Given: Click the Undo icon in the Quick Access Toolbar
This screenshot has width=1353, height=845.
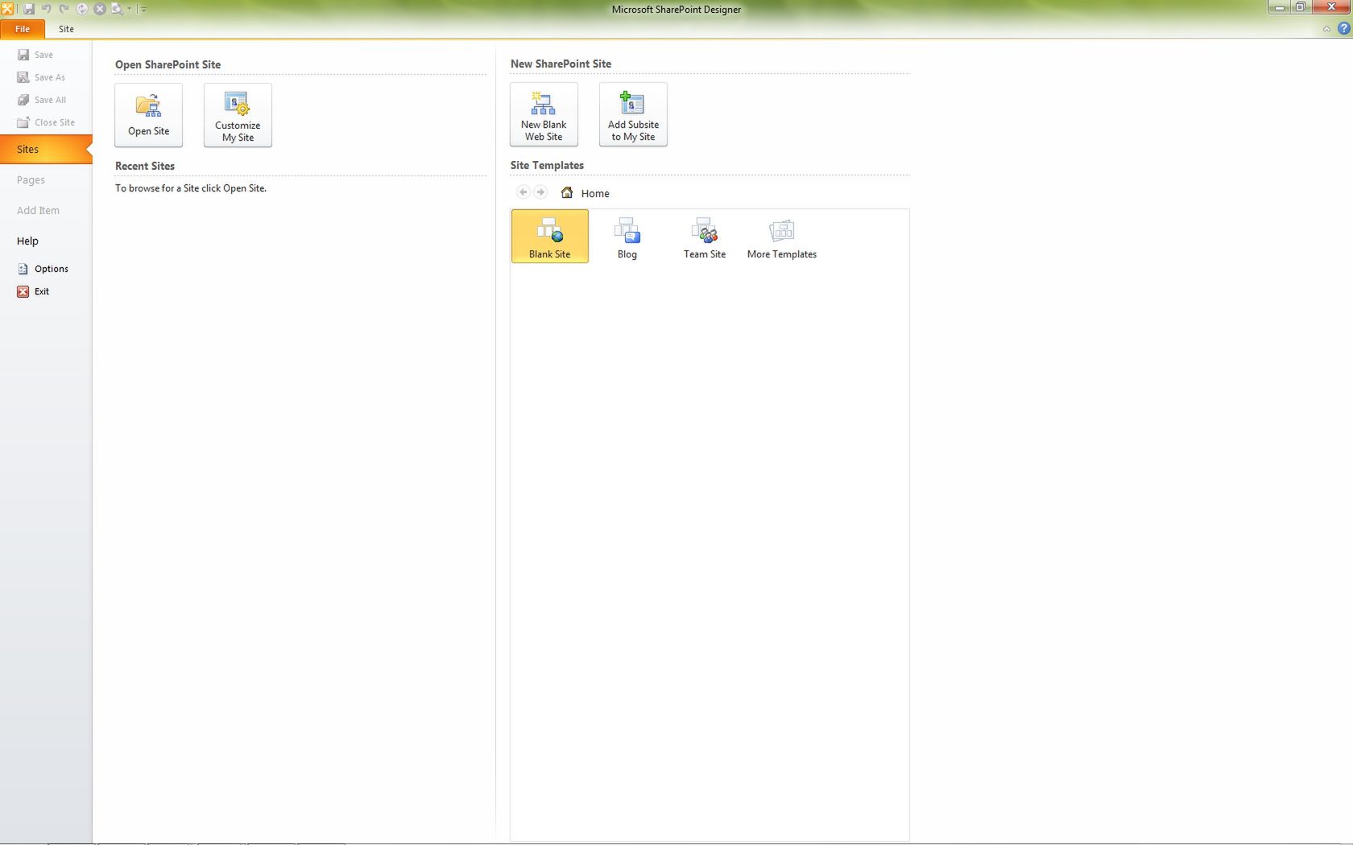Looking at the screenshot, I should click(x=47, y=9).
